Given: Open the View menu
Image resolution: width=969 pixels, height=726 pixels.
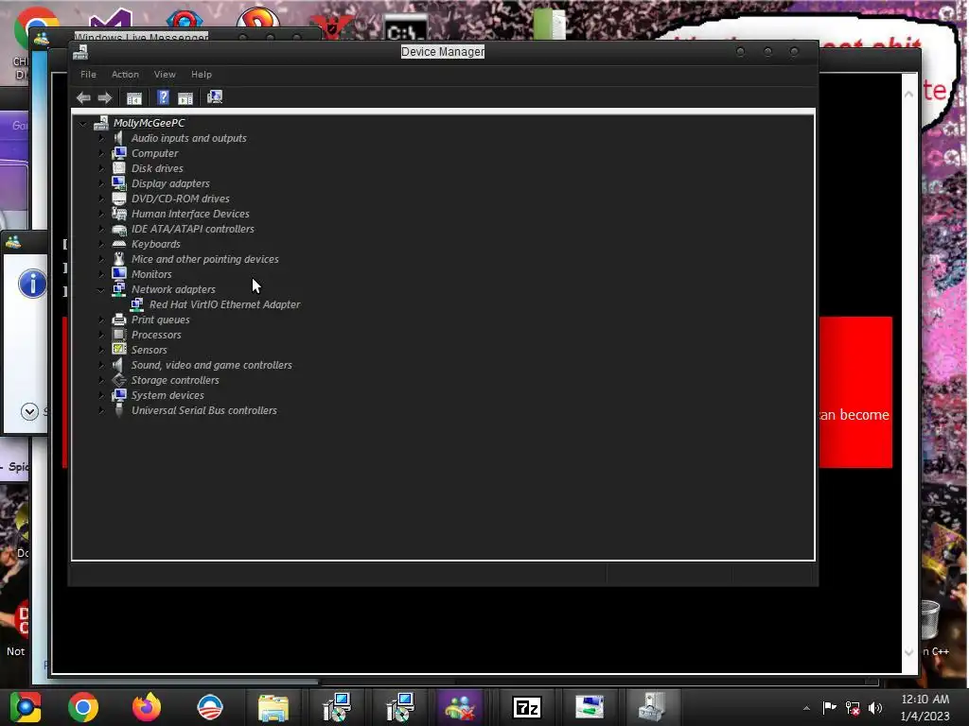Looking at the screenshot, I should (165, 74).
